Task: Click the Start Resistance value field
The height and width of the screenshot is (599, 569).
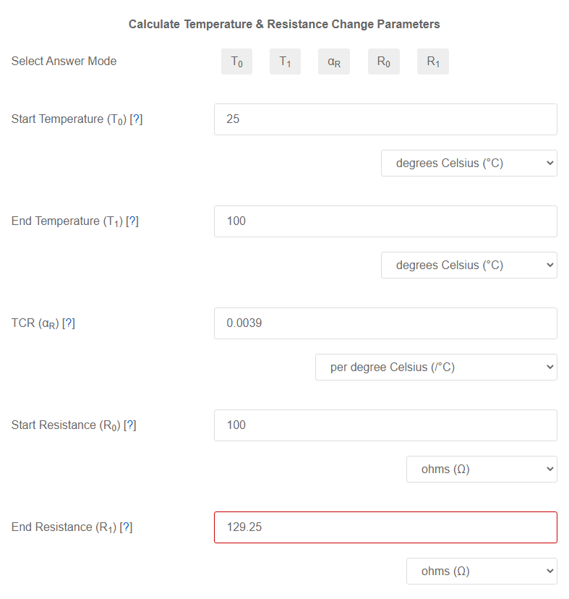Action: [385, 425]
